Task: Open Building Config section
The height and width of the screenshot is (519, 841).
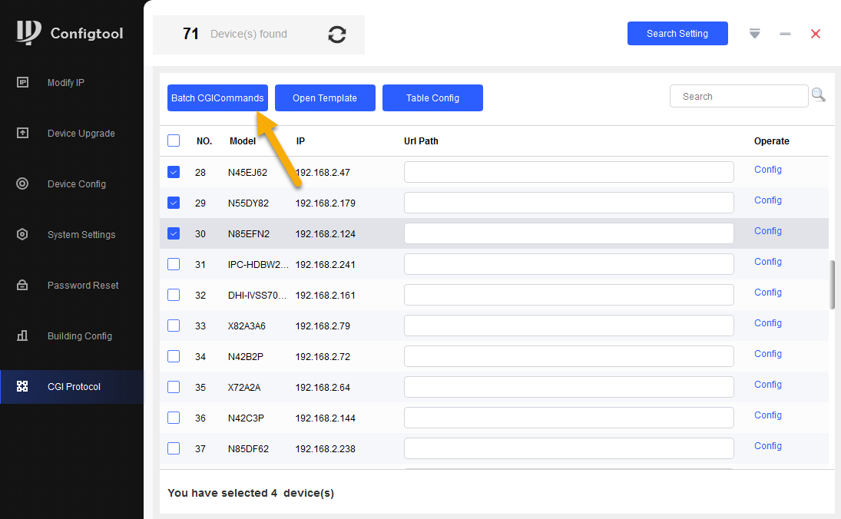Action: 79,336
